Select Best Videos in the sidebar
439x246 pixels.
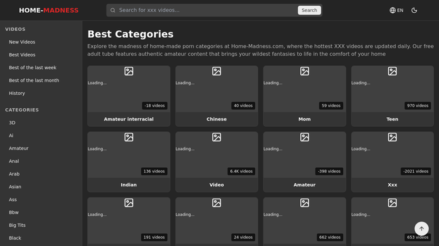coord(22,54)
